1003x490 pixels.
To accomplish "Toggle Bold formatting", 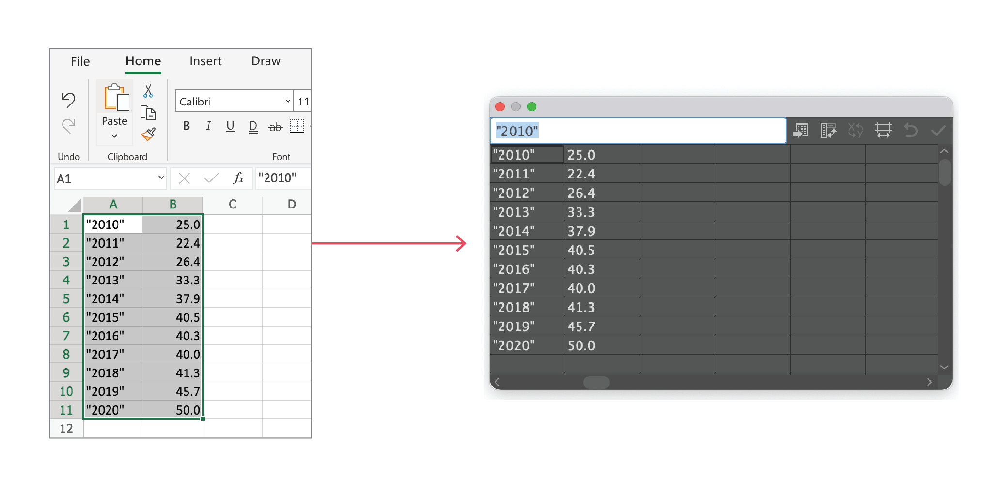I will 186,126.
